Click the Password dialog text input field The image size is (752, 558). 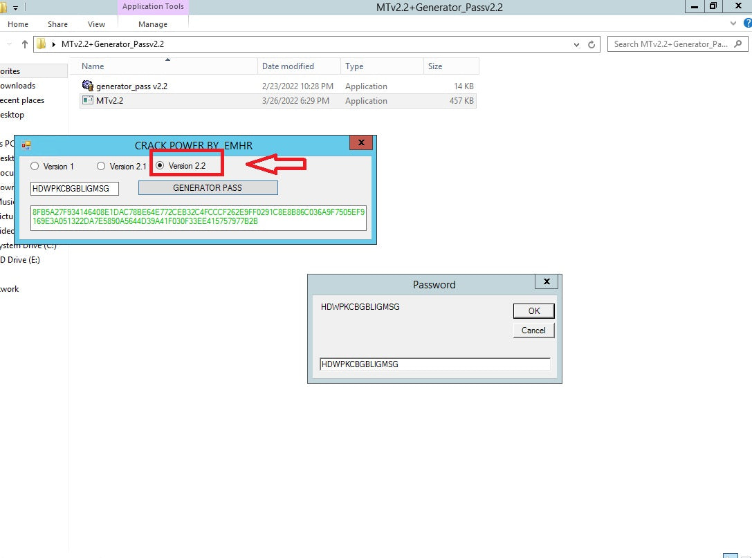[x=434, y=364]
